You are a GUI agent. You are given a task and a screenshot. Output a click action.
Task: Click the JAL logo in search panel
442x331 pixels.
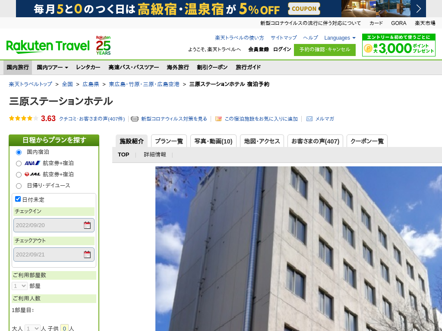[32, 174]
